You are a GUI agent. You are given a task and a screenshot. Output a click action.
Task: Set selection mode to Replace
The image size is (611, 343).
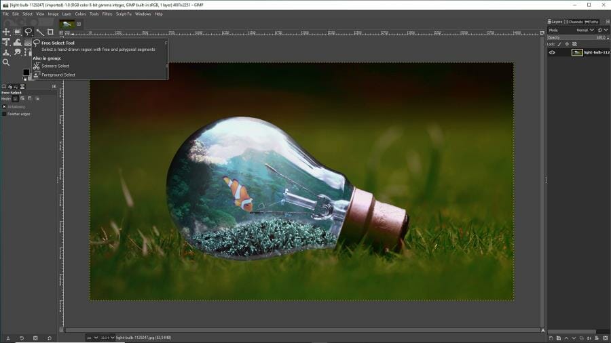(x=15, y=99)
